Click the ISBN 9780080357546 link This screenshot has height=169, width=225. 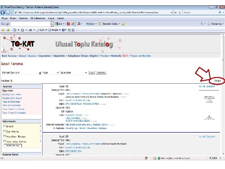tap(73, 104)
